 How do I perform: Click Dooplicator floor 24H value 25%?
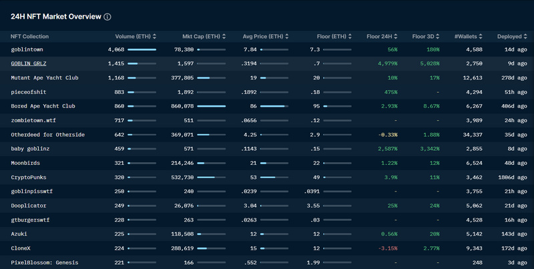[392, 206]
